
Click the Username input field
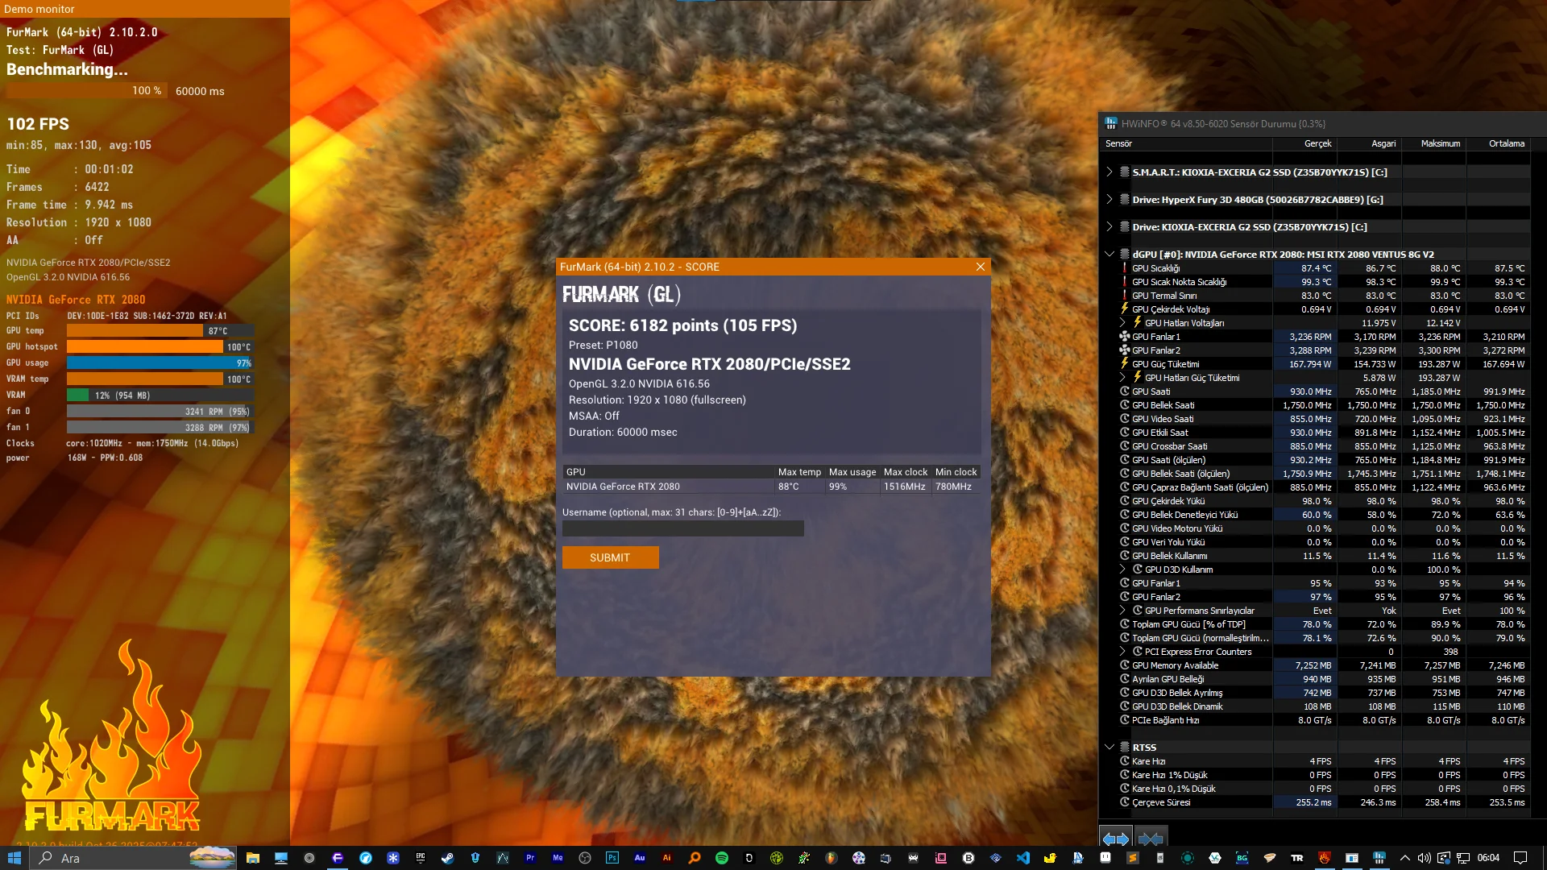(682, 528)
